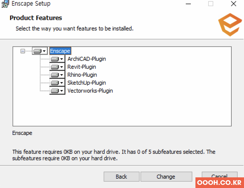Open the Rhino-Plugin install option dropdown
This screenshot has height=188, width=244.
pyautogui.click(x=57, y=75)
